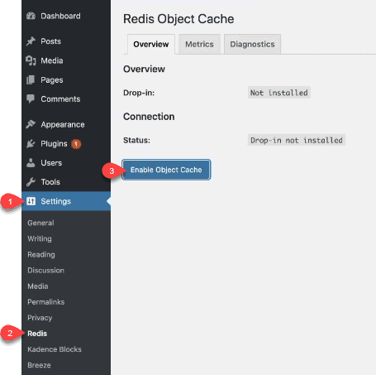This screenshot has height=375, width=376.
Task: Open Media settings submenu link
Action: pos(38,286)
